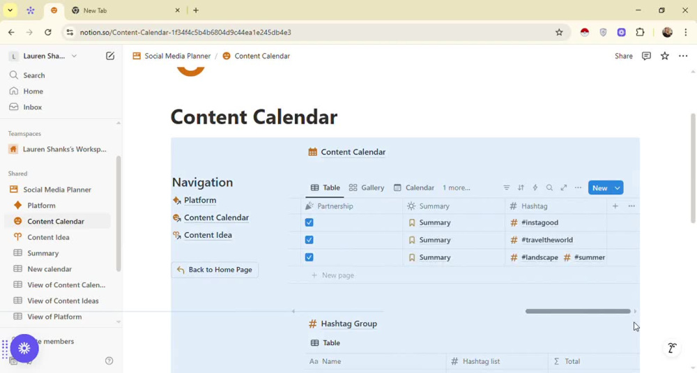This screenshot has width=697, height=373.
Task: Click the blue New button
Action: tap(599, 188)
